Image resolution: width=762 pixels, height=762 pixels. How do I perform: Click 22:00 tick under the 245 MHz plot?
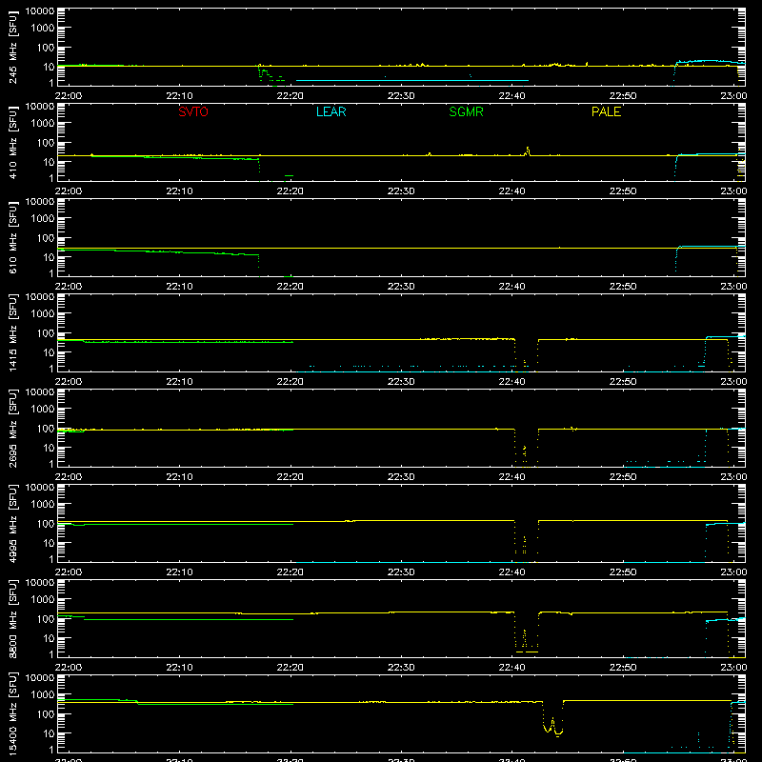click(68, 96)
